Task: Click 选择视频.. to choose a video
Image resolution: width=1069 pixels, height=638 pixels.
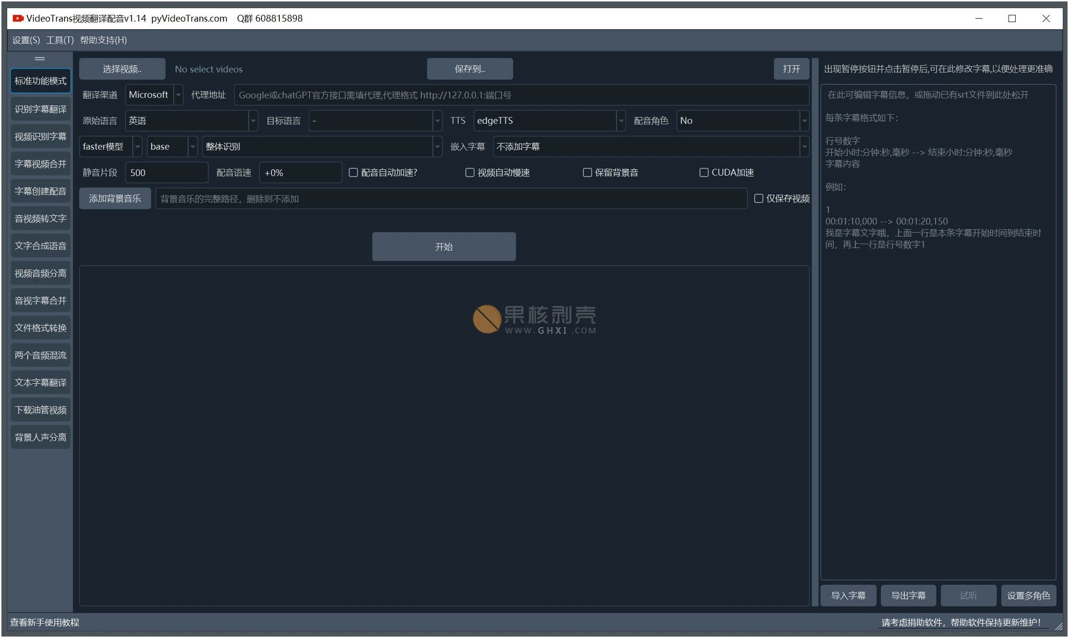Action: click(122, 69)
